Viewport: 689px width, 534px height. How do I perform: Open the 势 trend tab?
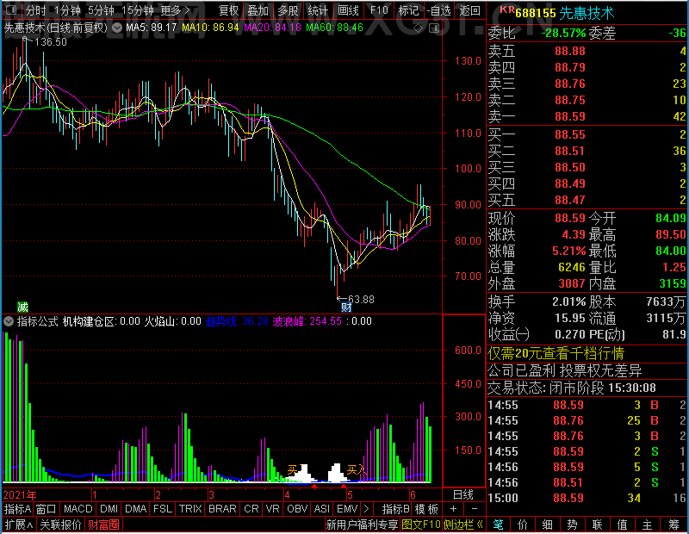click(x=572, y=525)
